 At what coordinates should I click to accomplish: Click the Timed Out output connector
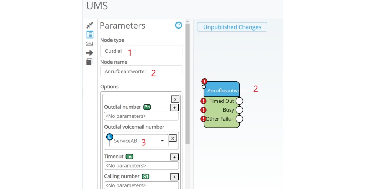click(x=240, y=101)
